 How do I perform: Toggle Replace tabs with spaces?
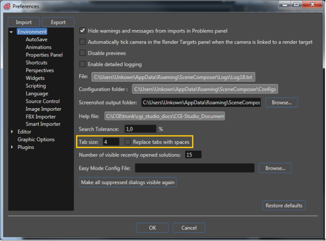point(127,142)
